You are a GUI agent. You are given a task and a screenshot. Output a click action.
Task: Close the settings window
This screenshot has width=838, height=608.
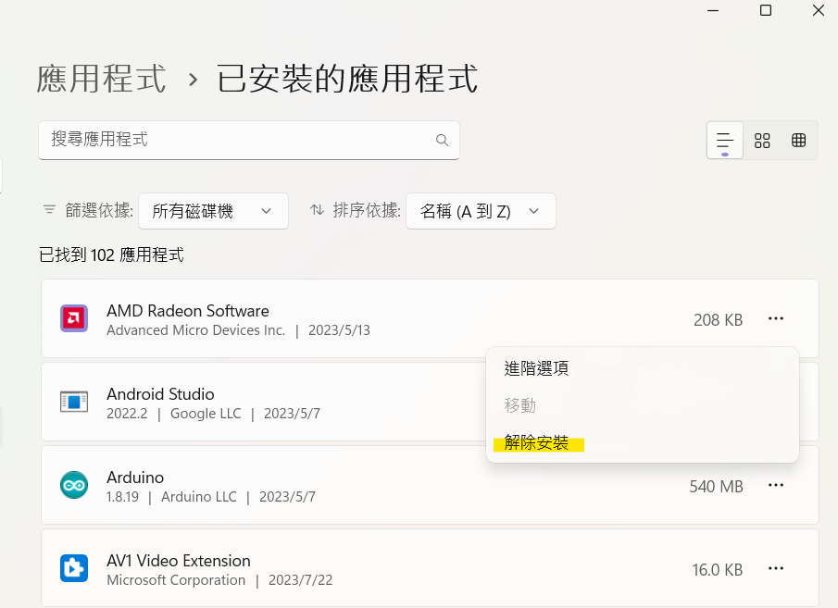click(818, 10)
